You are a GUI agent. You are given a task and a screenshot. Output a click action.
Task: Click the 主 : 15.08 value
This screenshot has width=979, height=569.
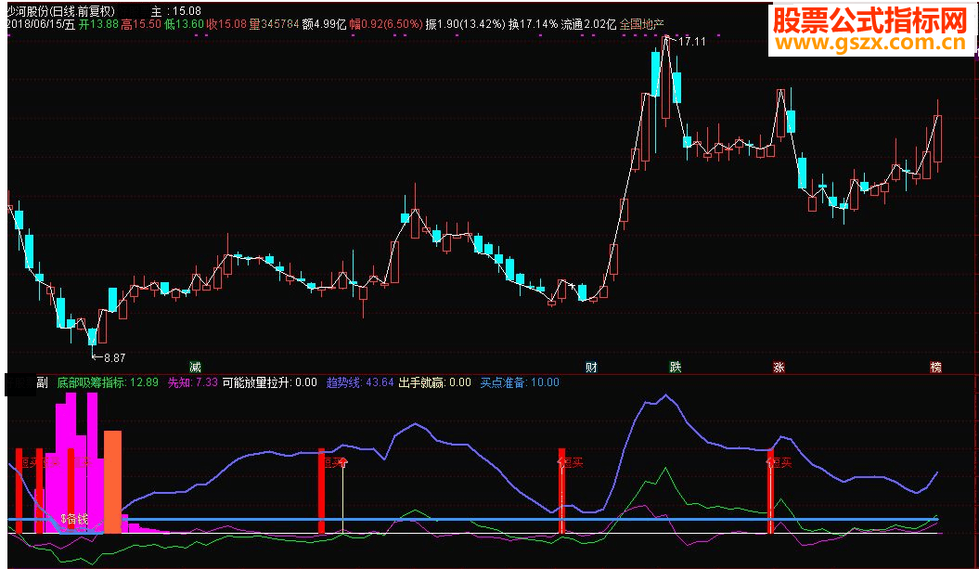pos(176,10)
